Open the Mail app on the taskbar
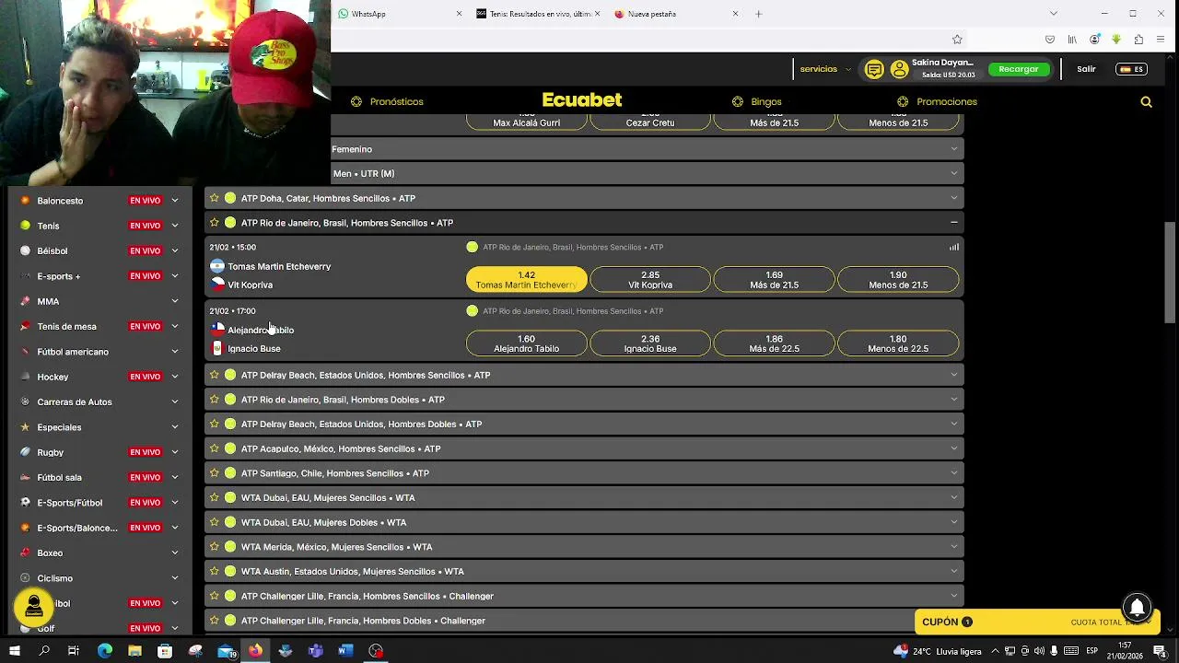Screen dimensions: 1179x663 (226, 651)
